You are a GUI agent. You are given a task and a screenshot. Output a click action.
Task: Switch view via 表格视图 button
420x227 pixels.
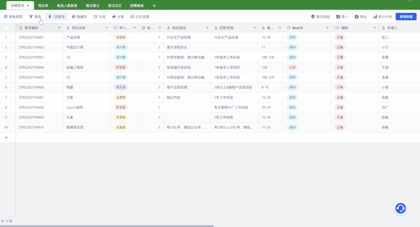click(13, 17)
